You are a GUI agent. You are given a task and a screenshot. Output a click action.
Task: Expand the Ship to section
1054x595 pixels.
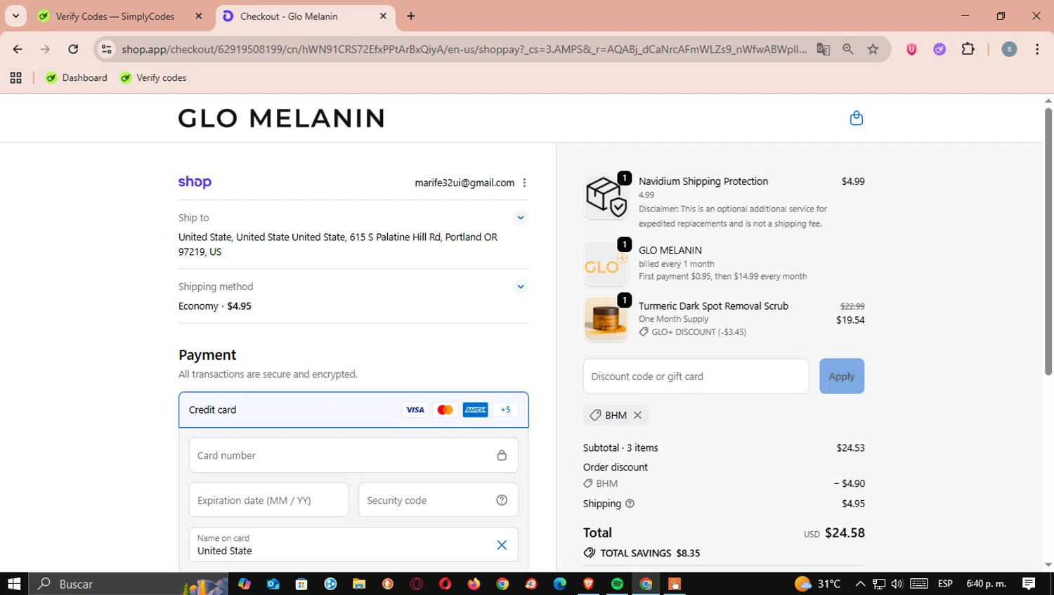coord(521,218)
